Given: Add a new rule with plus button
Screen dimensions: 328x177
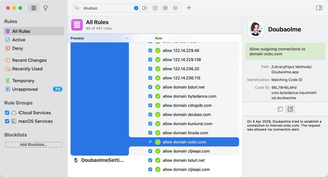Looking at the screenshot, I should pyautogui.click(x=189, y=8).
